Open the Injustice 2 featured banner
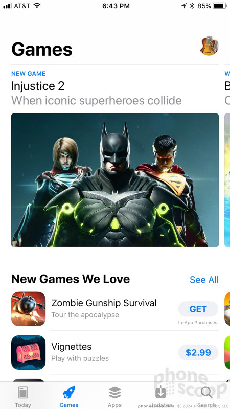Screen dimensions: 230x409 click(115, 180)
